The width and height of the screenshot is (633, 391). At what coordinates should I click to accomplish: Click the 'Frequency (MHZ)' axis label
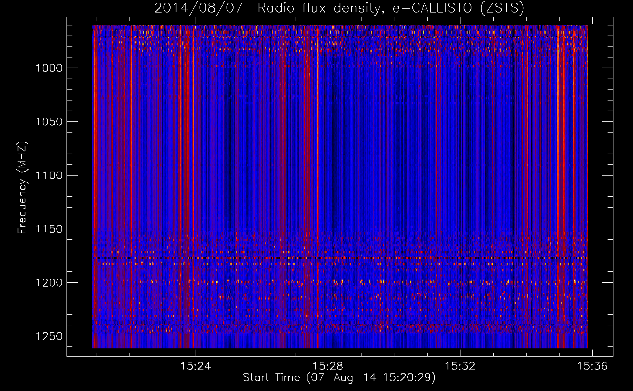22,187
